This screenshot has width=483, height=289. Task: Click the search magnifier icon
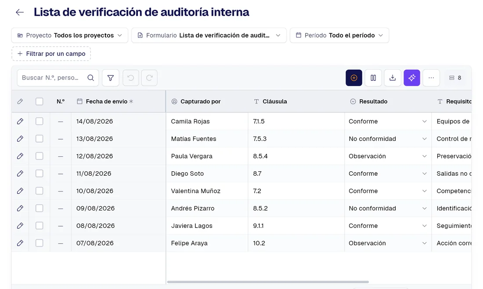(90, 78)
